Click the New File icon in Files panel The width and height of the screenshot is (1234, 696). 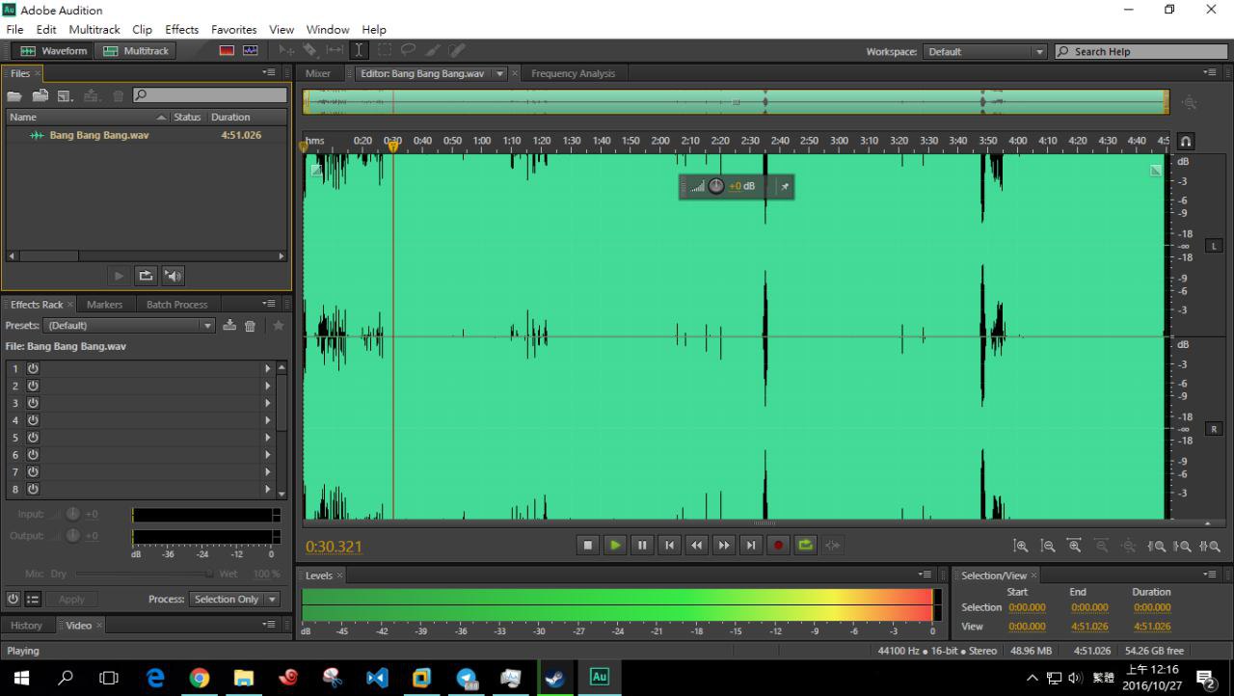click(x=66, y=95)
